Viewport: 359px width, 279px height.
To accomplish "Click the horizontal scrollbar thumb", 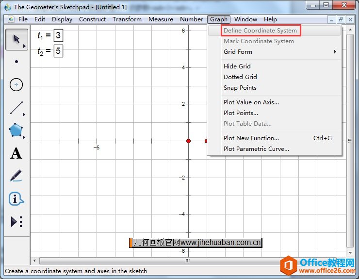I will 187,261.
